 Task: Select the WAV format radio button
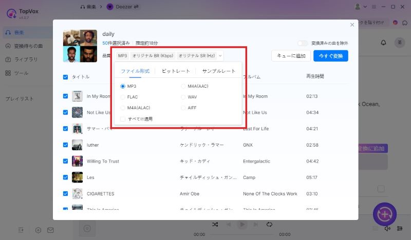(x=183, y=97)
